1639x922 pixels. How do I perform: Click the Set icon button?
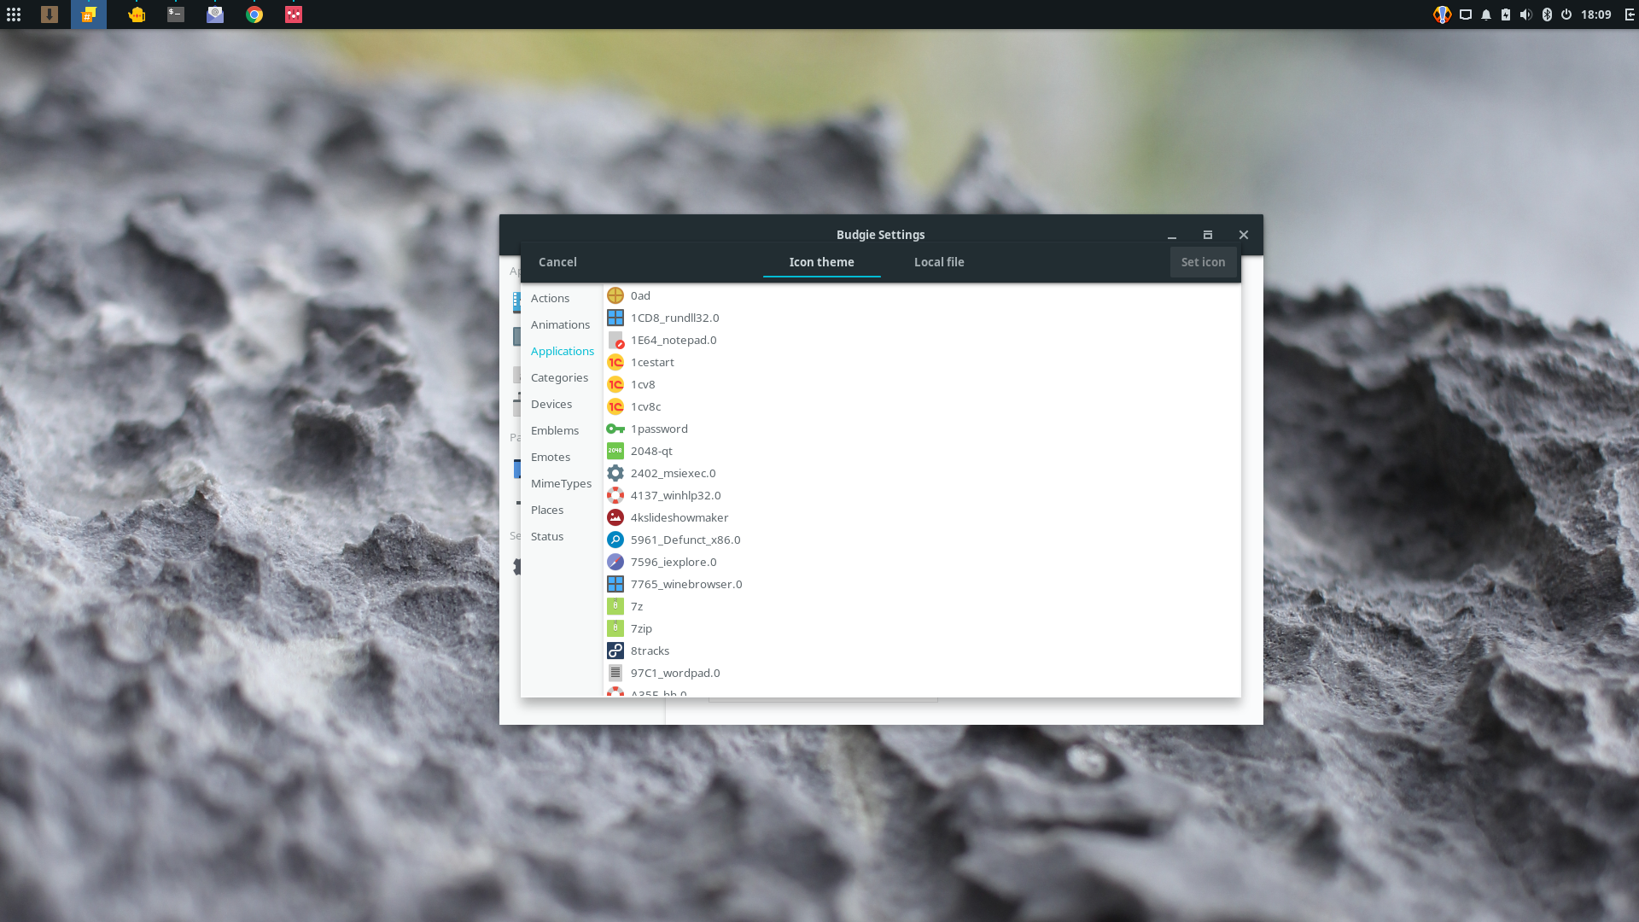pyautogui.click(x=1203, y=262)
